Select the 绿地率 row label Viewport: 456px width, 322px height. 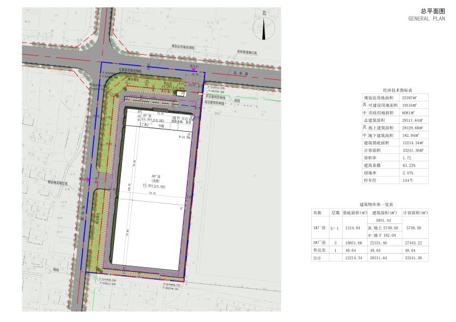(x=370, y=173)
